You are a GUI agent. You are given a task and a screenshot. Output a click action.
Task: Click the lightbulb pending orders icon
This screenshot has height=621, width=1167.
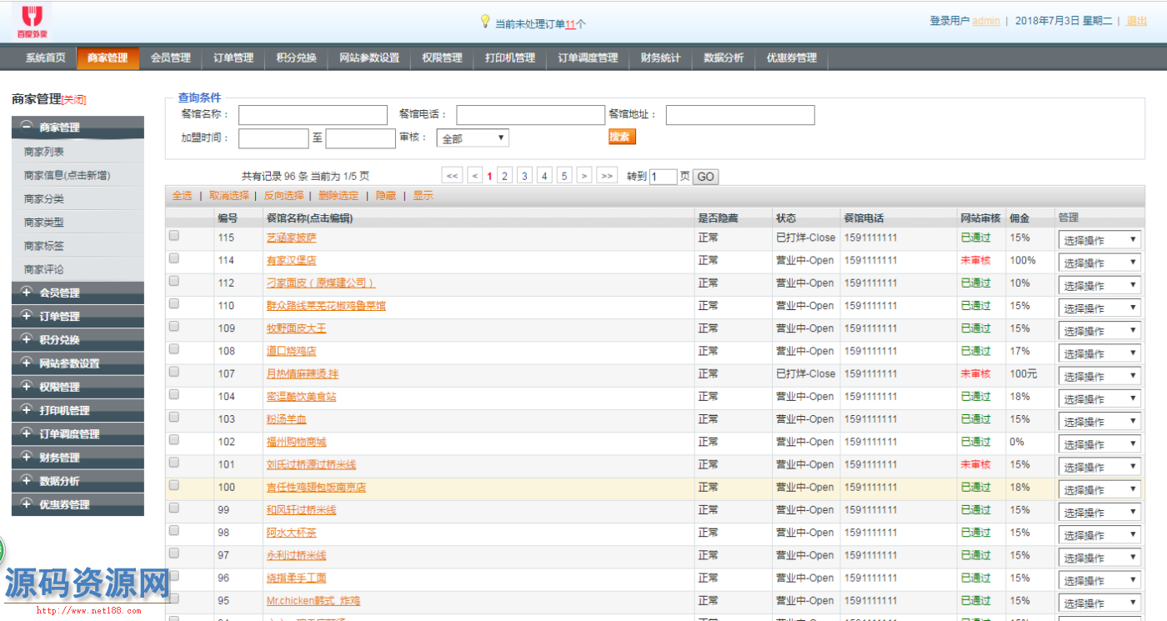tap(485, 22)
